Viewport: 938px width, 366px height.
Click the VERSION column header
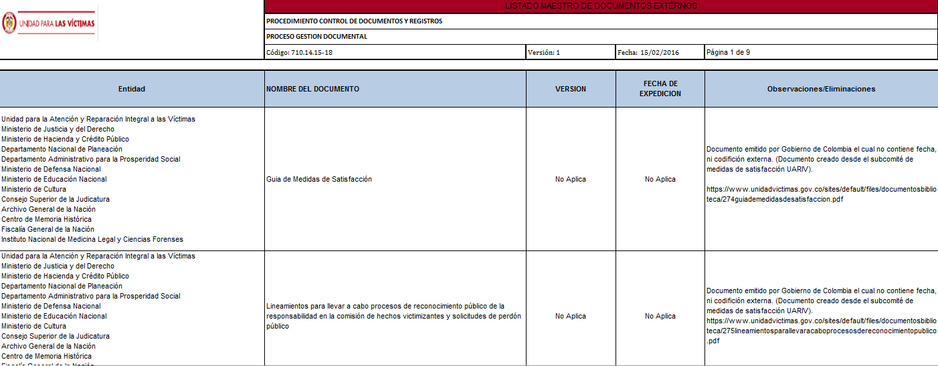pos(571,89)
